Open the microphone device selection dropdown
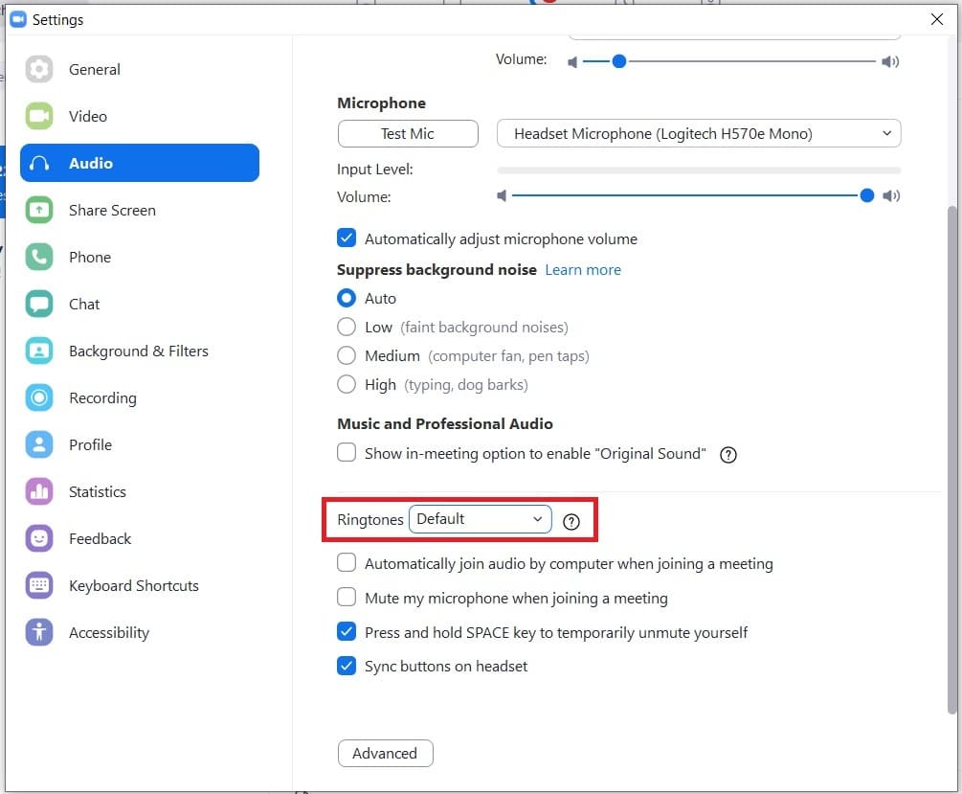Image resolution: width=962 pixels, height=794 pixels. point(698,133)
